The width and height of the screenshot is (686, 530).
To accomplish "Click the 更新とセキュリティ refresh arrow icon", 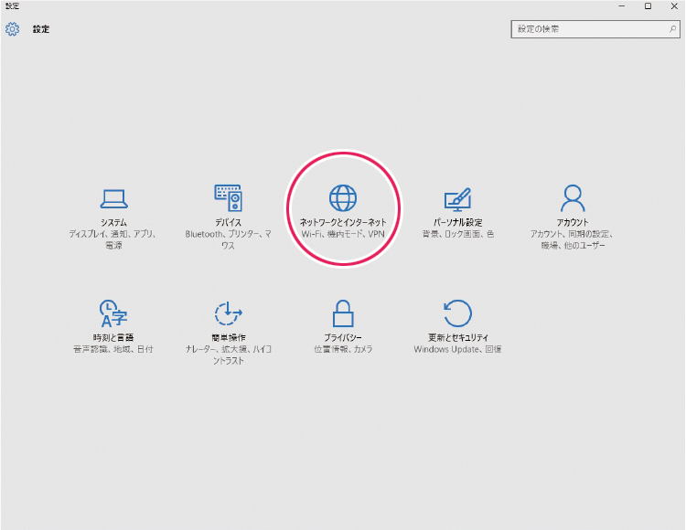I will pyautogui.click(x=457, y=313).
